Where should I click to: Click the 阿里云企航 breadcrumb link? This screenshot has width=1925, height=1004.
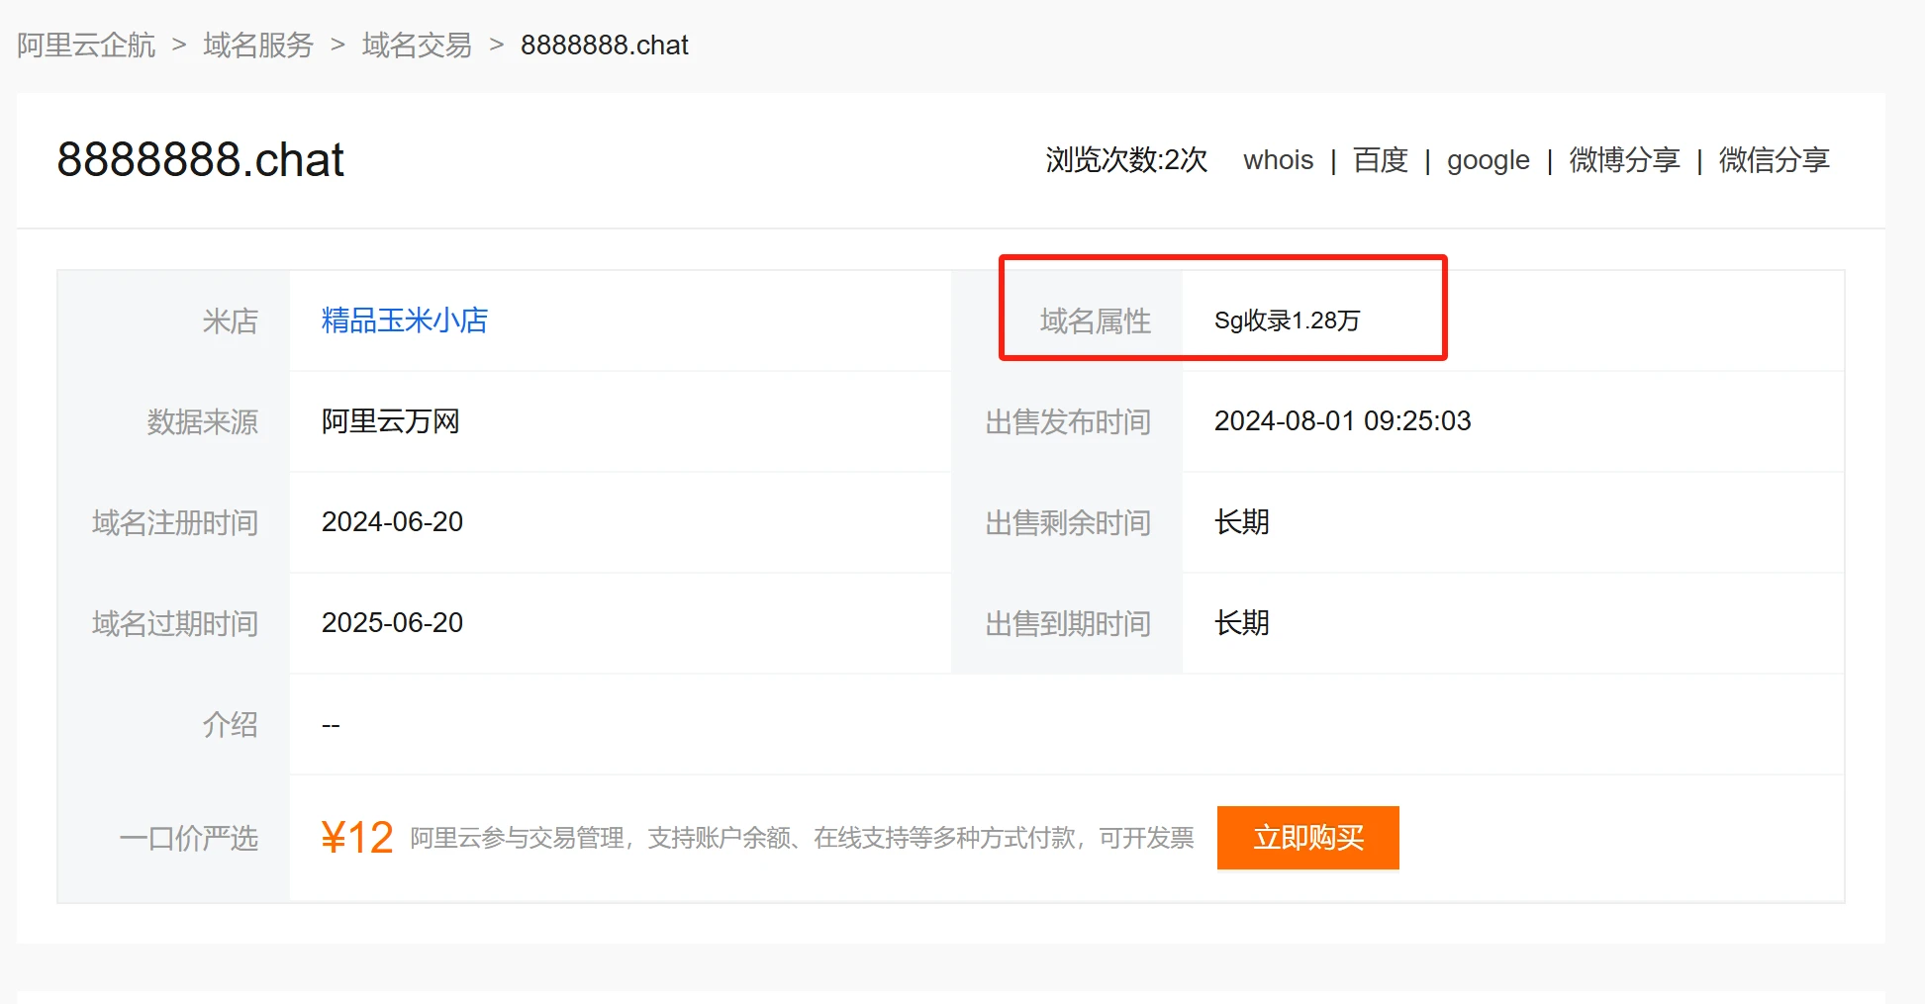coord(86,46)
